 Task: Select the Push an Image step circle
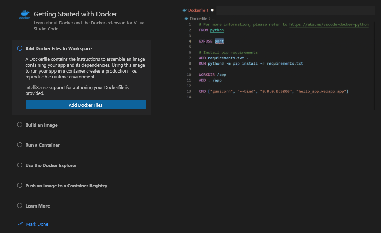pos(20,185)
